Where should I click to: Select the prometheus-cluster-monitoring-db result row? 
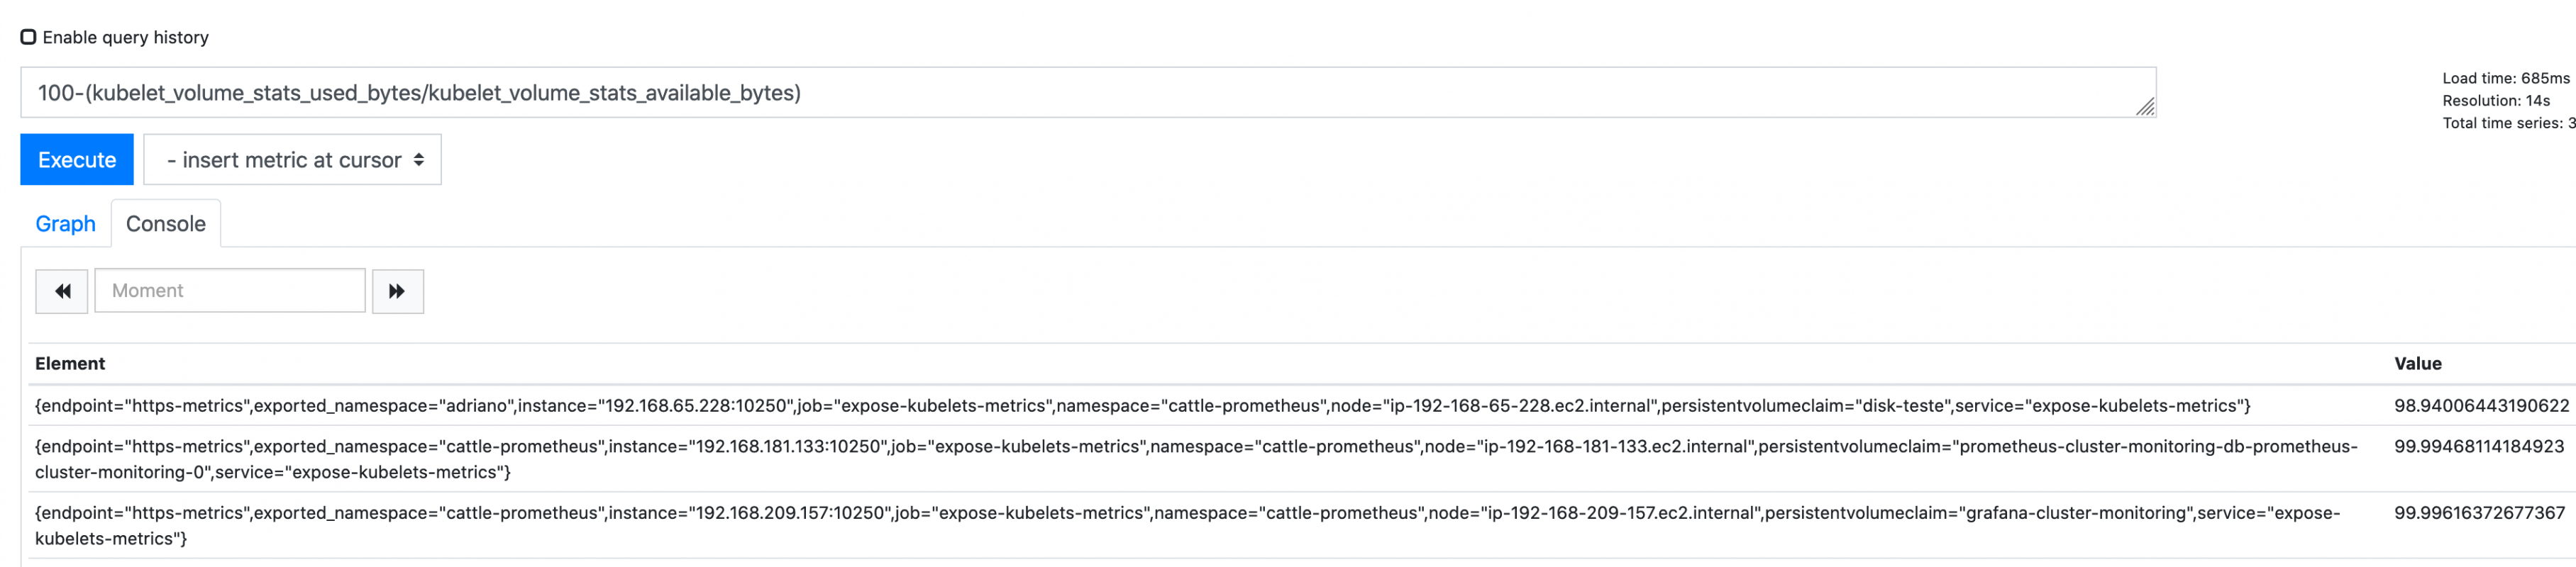pyautogui.click(x=1195, y=458)
